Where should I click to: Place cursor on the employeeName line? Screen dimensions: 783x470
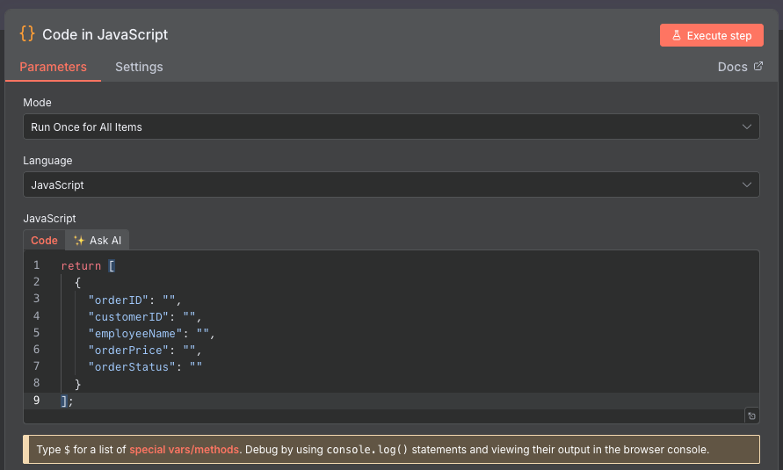(150, 333)
